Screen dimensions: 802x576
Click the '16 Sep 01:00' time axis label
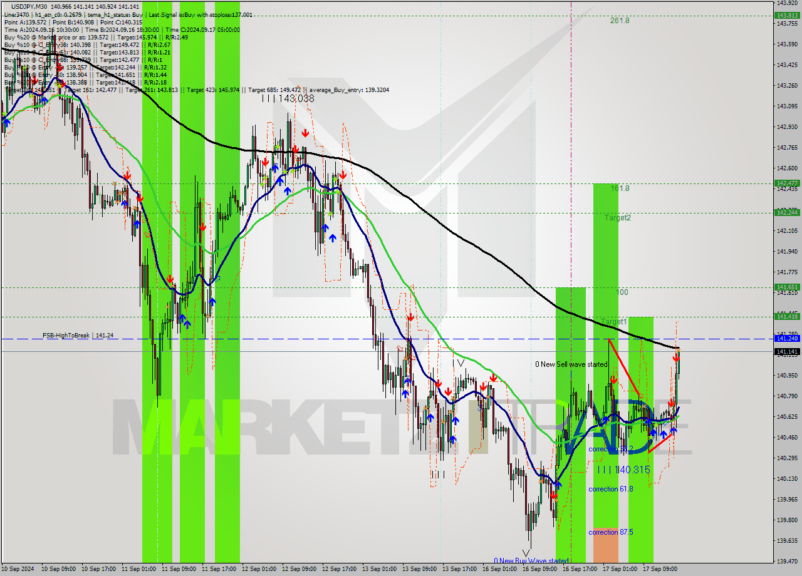[499, 569]
